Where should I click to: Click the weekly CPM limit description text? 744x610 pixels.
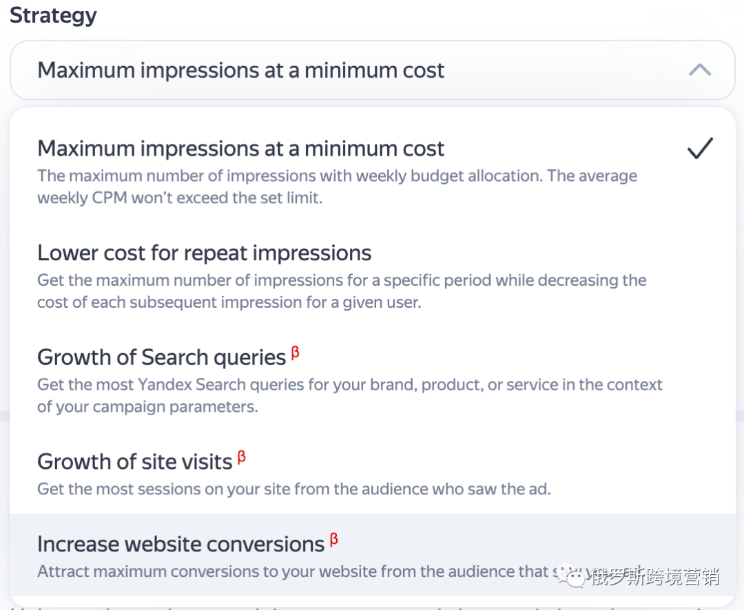pyautogui.click(x=337, y=187)
